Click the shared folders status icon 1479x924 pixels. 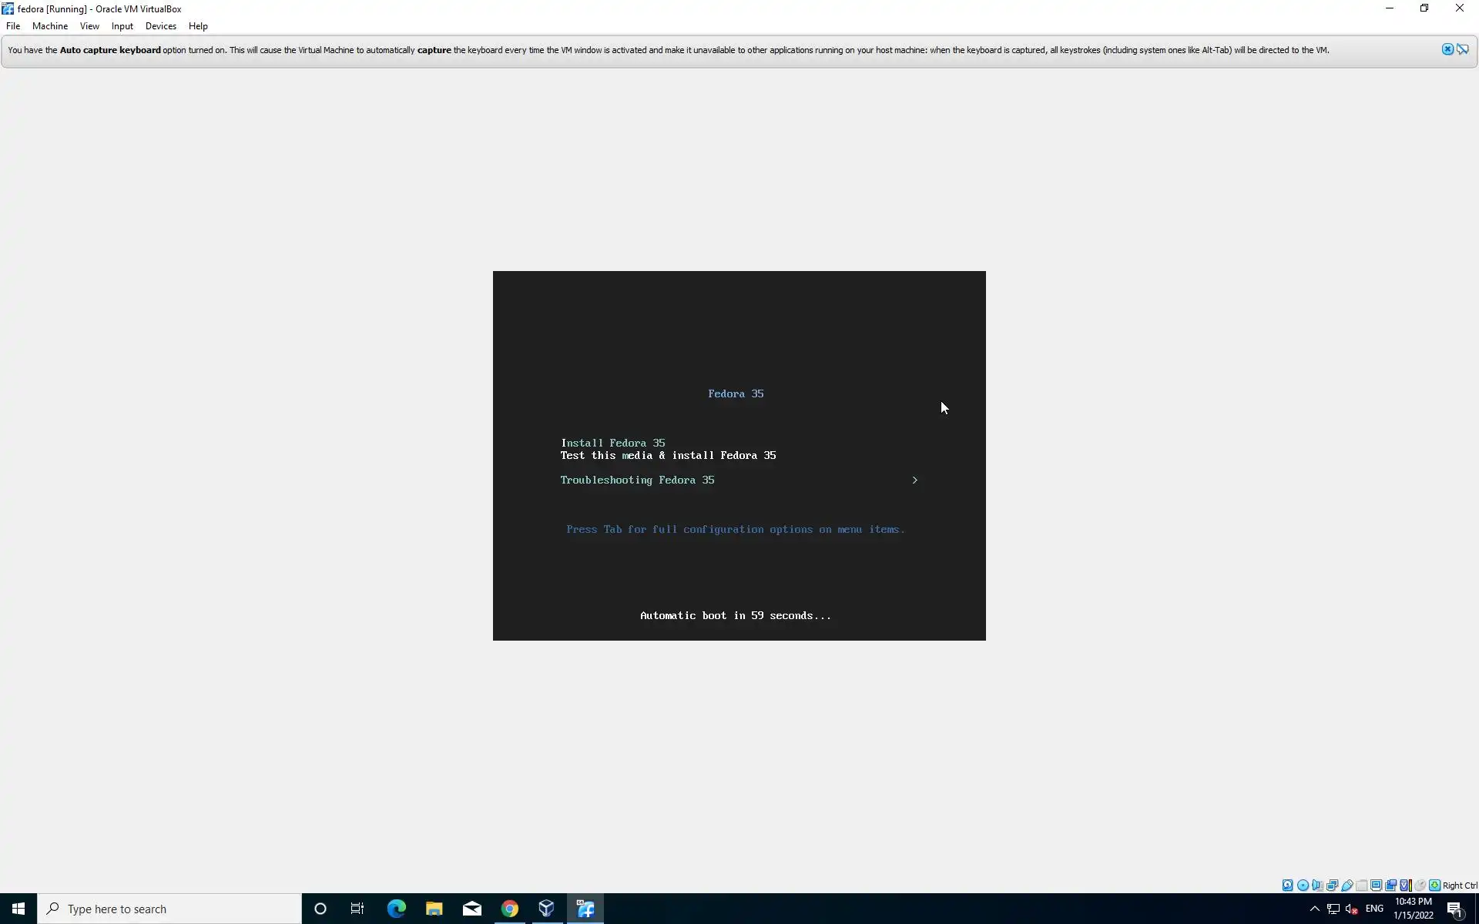pyautogui.click(x=1362, y=885)
